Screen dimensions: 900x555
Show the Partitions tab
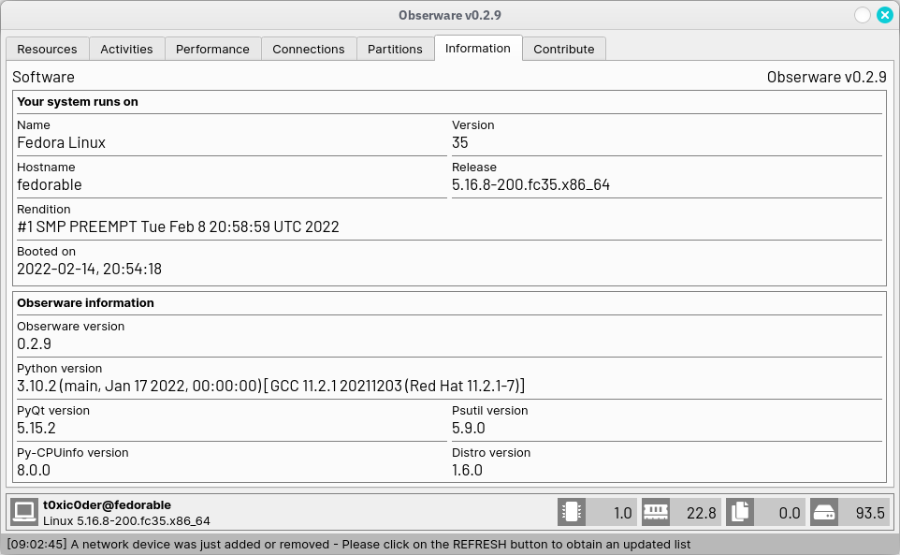(395, 50)
